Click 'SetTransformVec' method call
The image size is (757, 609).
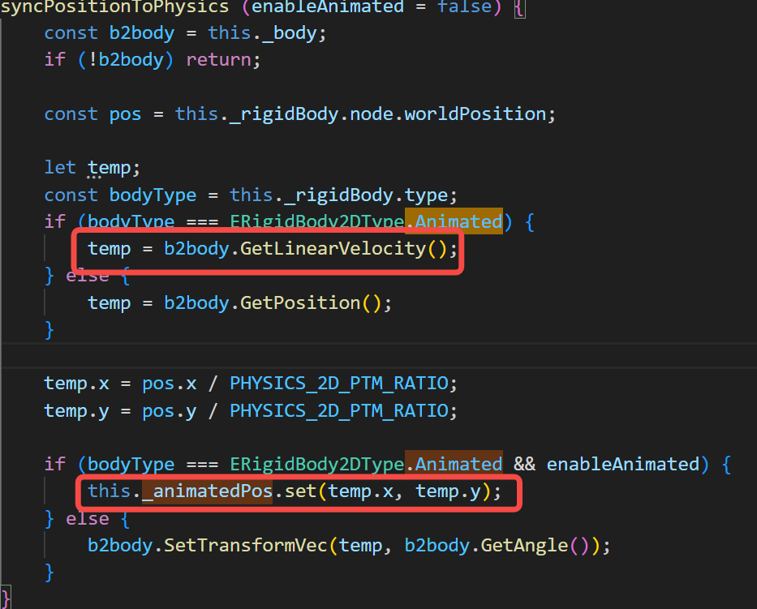tap(246, 546)
